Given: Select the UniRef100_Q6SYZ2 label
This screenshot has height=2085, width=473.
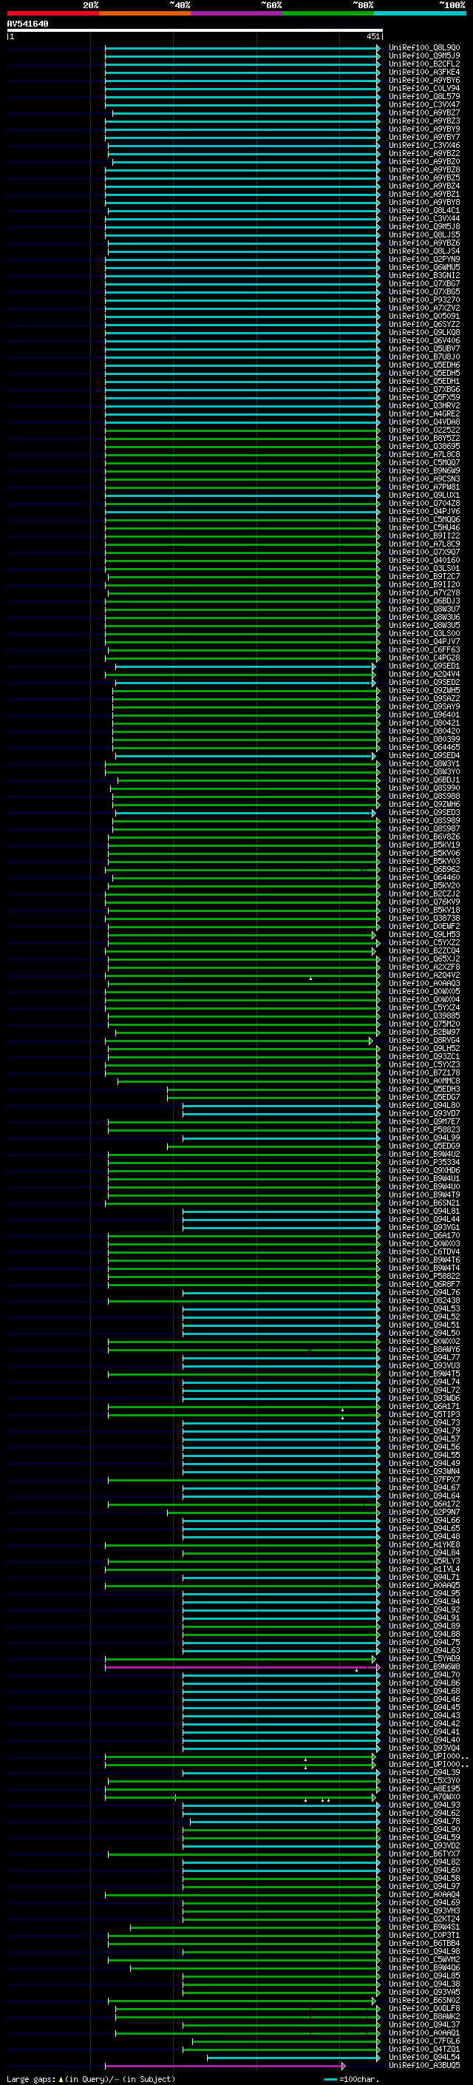Looking at the screenshot, I should [424, 325].
